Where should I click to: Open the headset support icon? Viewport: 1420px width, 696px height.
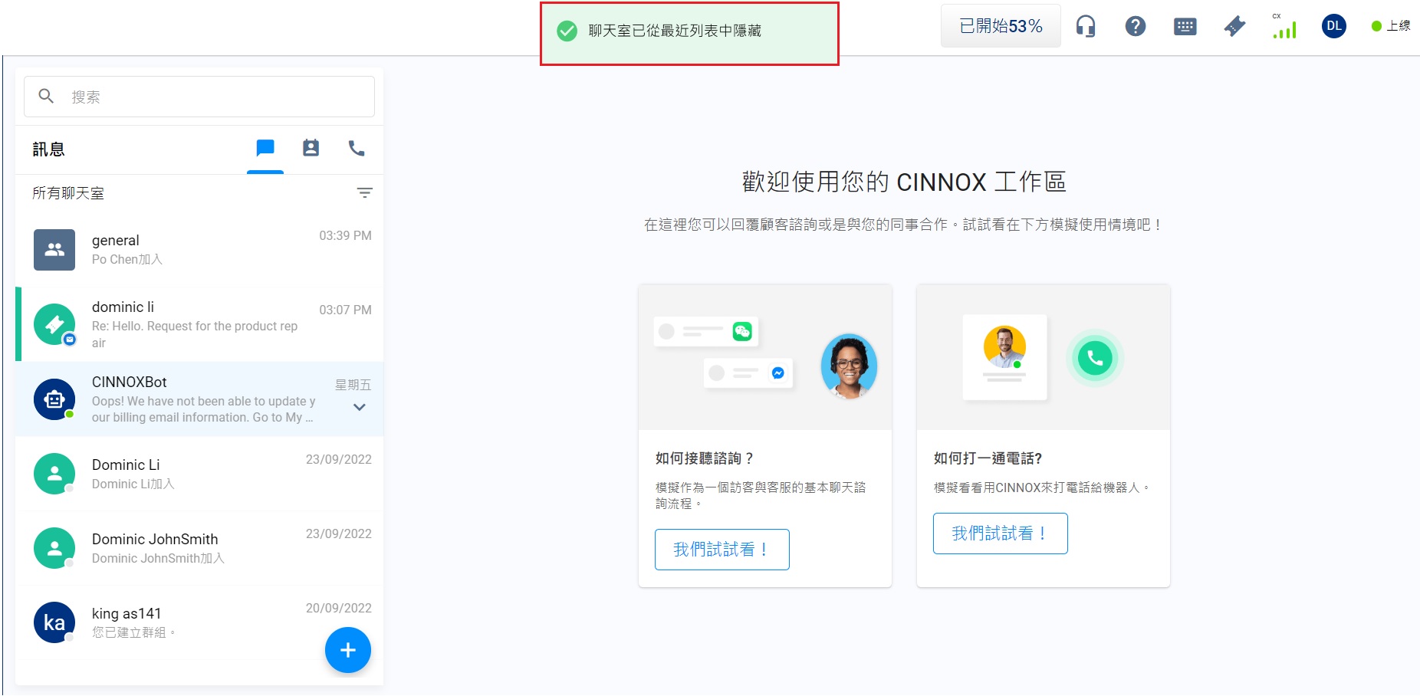tap(1087, 25)
